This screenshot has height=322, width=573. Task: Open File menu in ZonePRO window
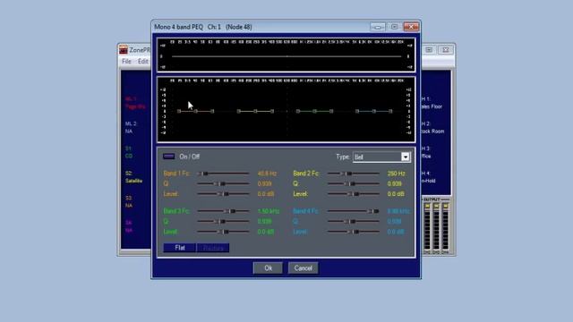click(x=126, y=62)
